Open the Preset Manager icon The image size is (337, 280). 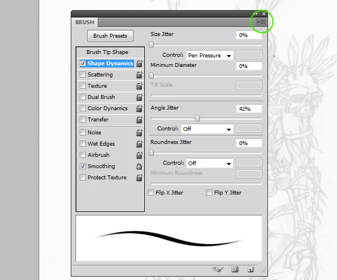[x=235, y=269]
